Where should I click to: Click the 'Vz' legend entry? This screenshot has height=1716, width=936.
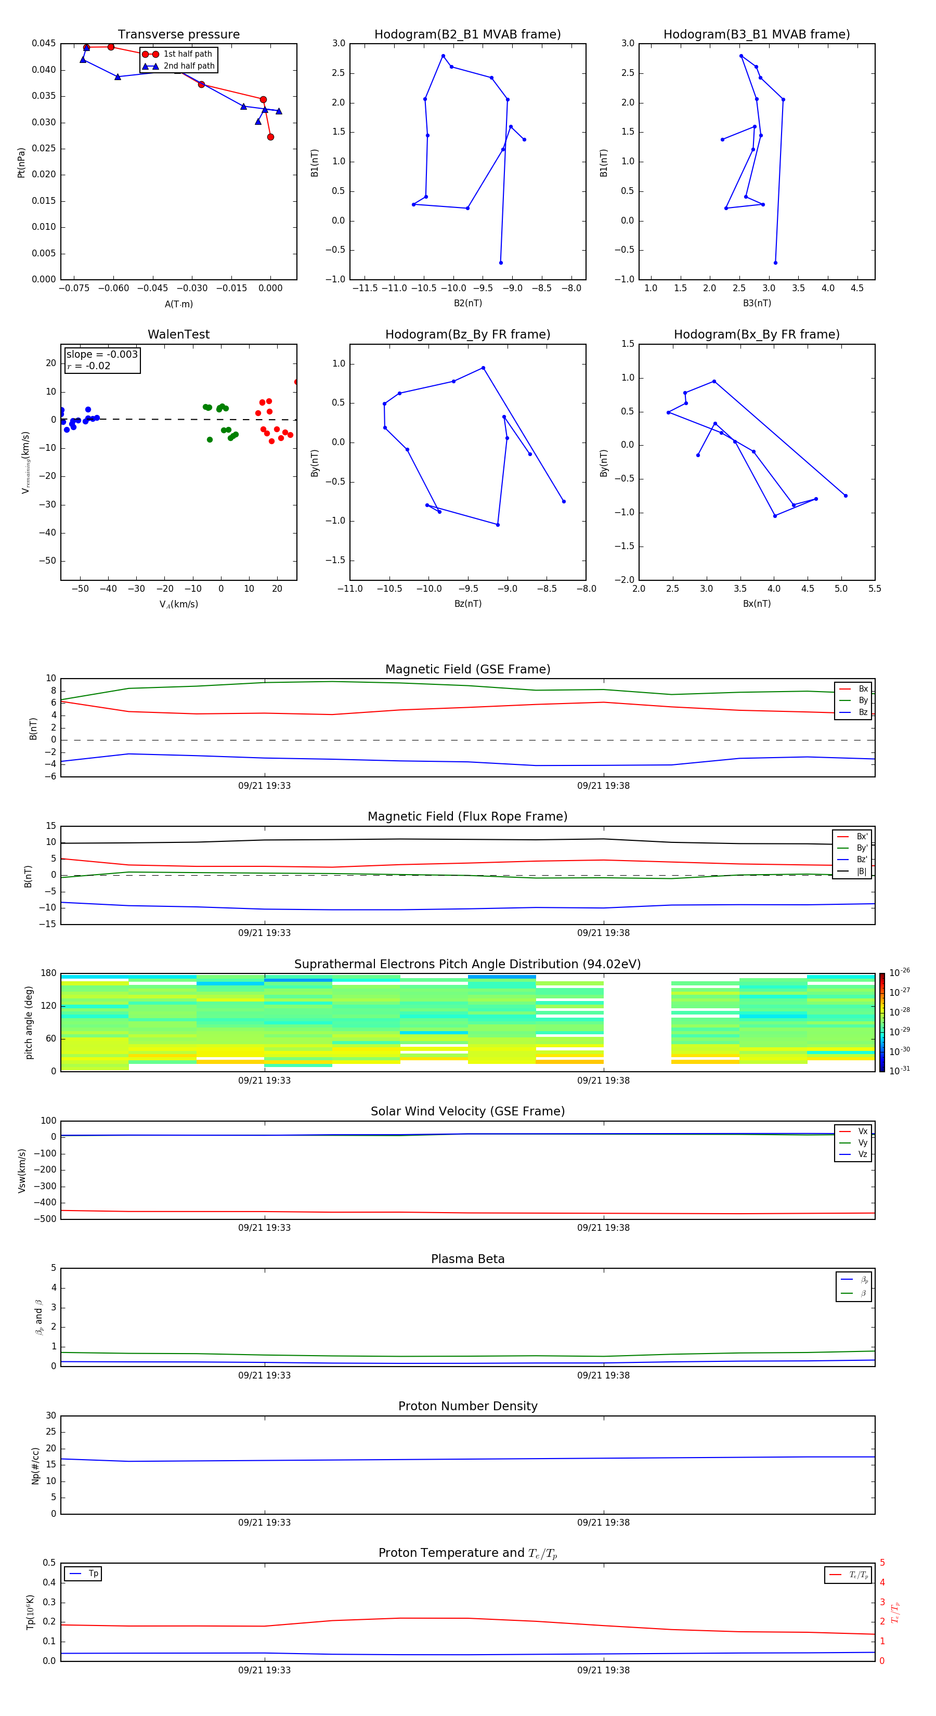click(x=853, y=1154)
